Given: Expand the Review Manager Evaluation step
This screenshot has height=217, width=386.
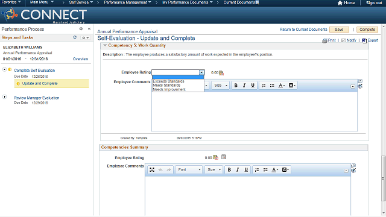Looking at the screenshot, I should tap(4, 97).
